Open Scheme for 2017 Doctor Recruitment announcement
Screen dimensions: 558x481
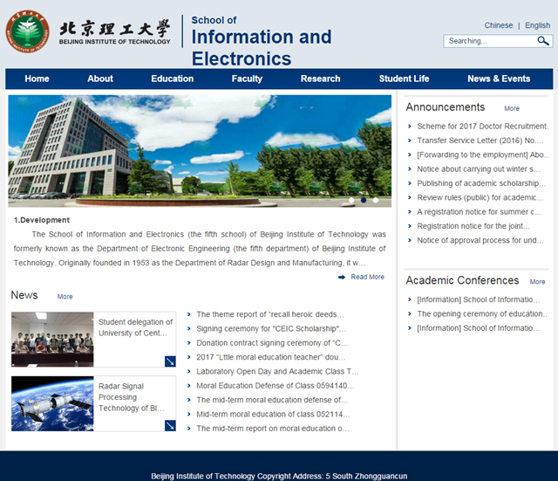(x=481, y=127)
